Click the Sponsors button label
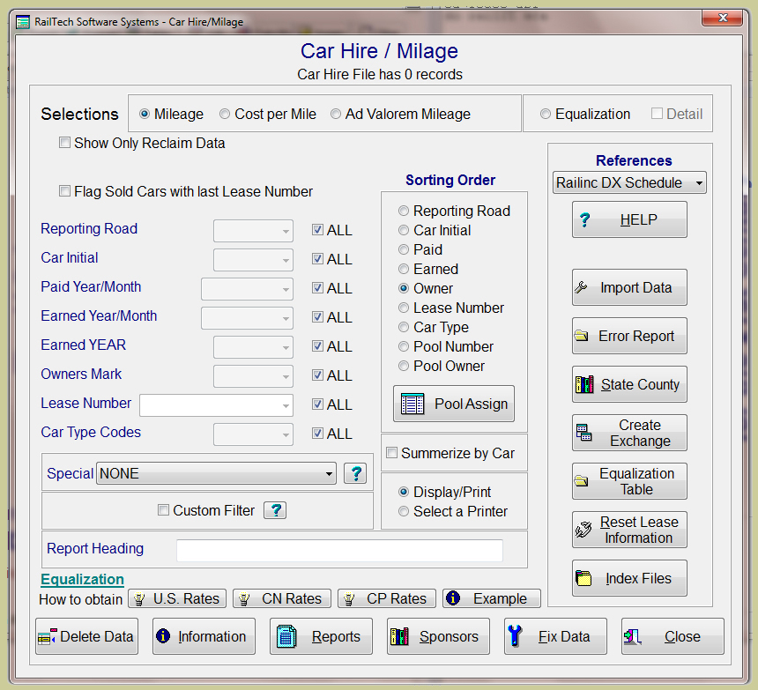This screenshot has width=758, height=690. [449, 636]
